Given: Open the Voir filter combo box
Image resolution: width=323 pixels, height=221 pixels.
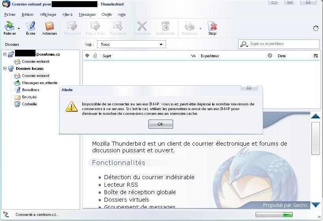Looking at the screenshot, I should (x=131, y=44).
